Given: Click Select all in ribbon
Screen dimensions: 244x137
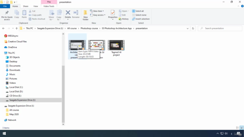Looking at the screenshot, I should coord(138,11).
